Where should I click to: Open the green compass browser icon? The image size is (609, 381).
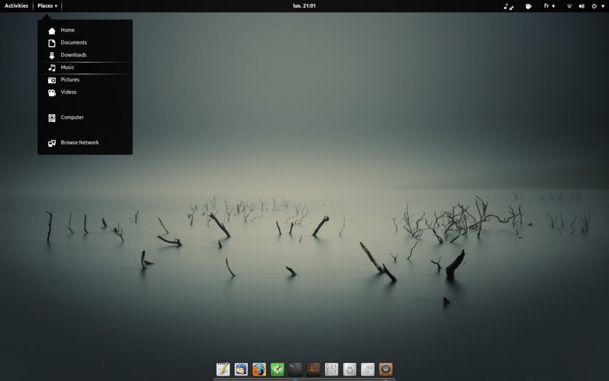[x=276, y=369]
